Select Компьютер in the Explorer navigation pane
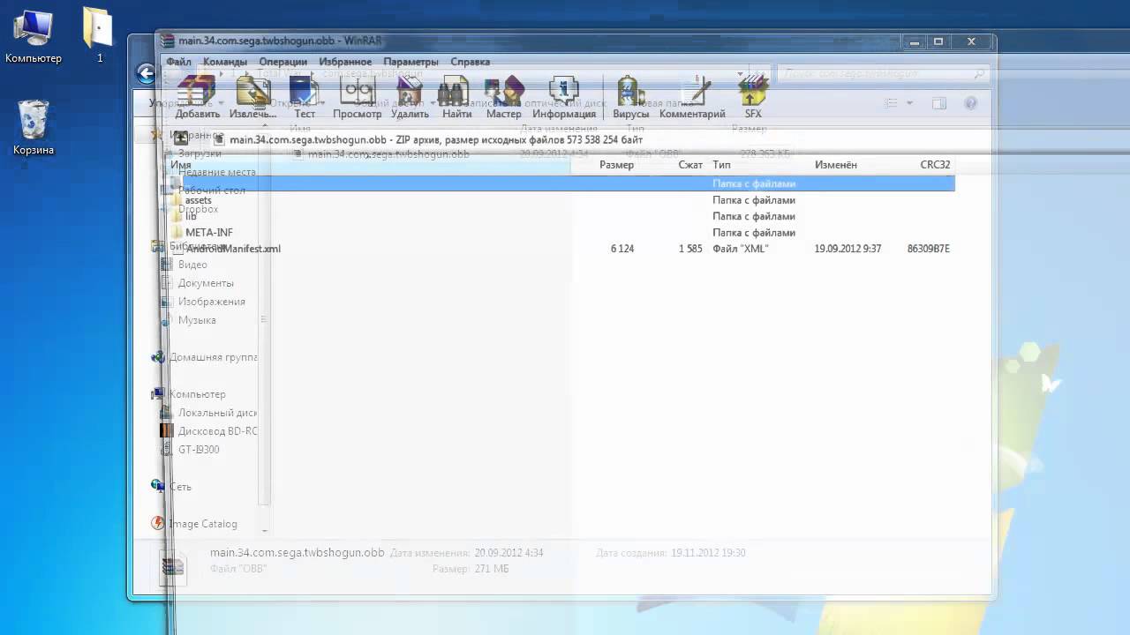The image size is (1130, 635). 196,394
